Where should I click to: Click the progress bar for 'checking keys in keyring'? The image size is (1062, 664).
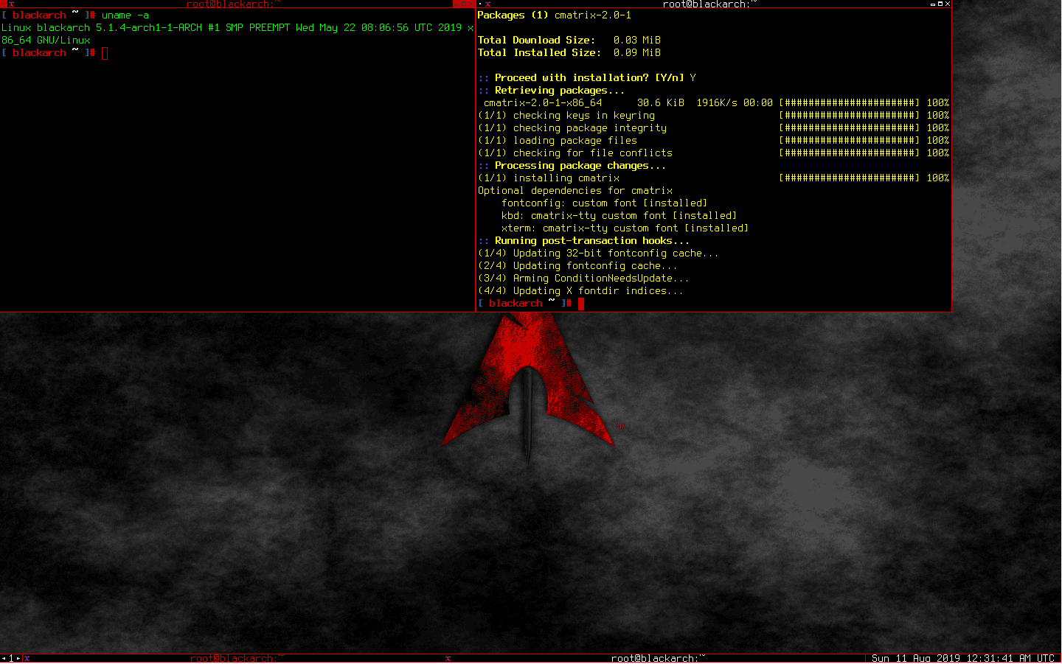pos(850,116)
